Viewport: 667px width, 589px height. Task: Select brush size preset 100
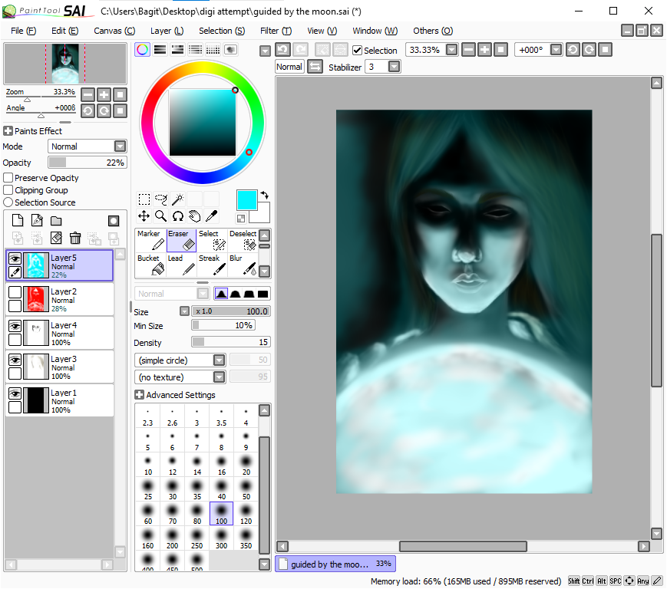point(221,513)
